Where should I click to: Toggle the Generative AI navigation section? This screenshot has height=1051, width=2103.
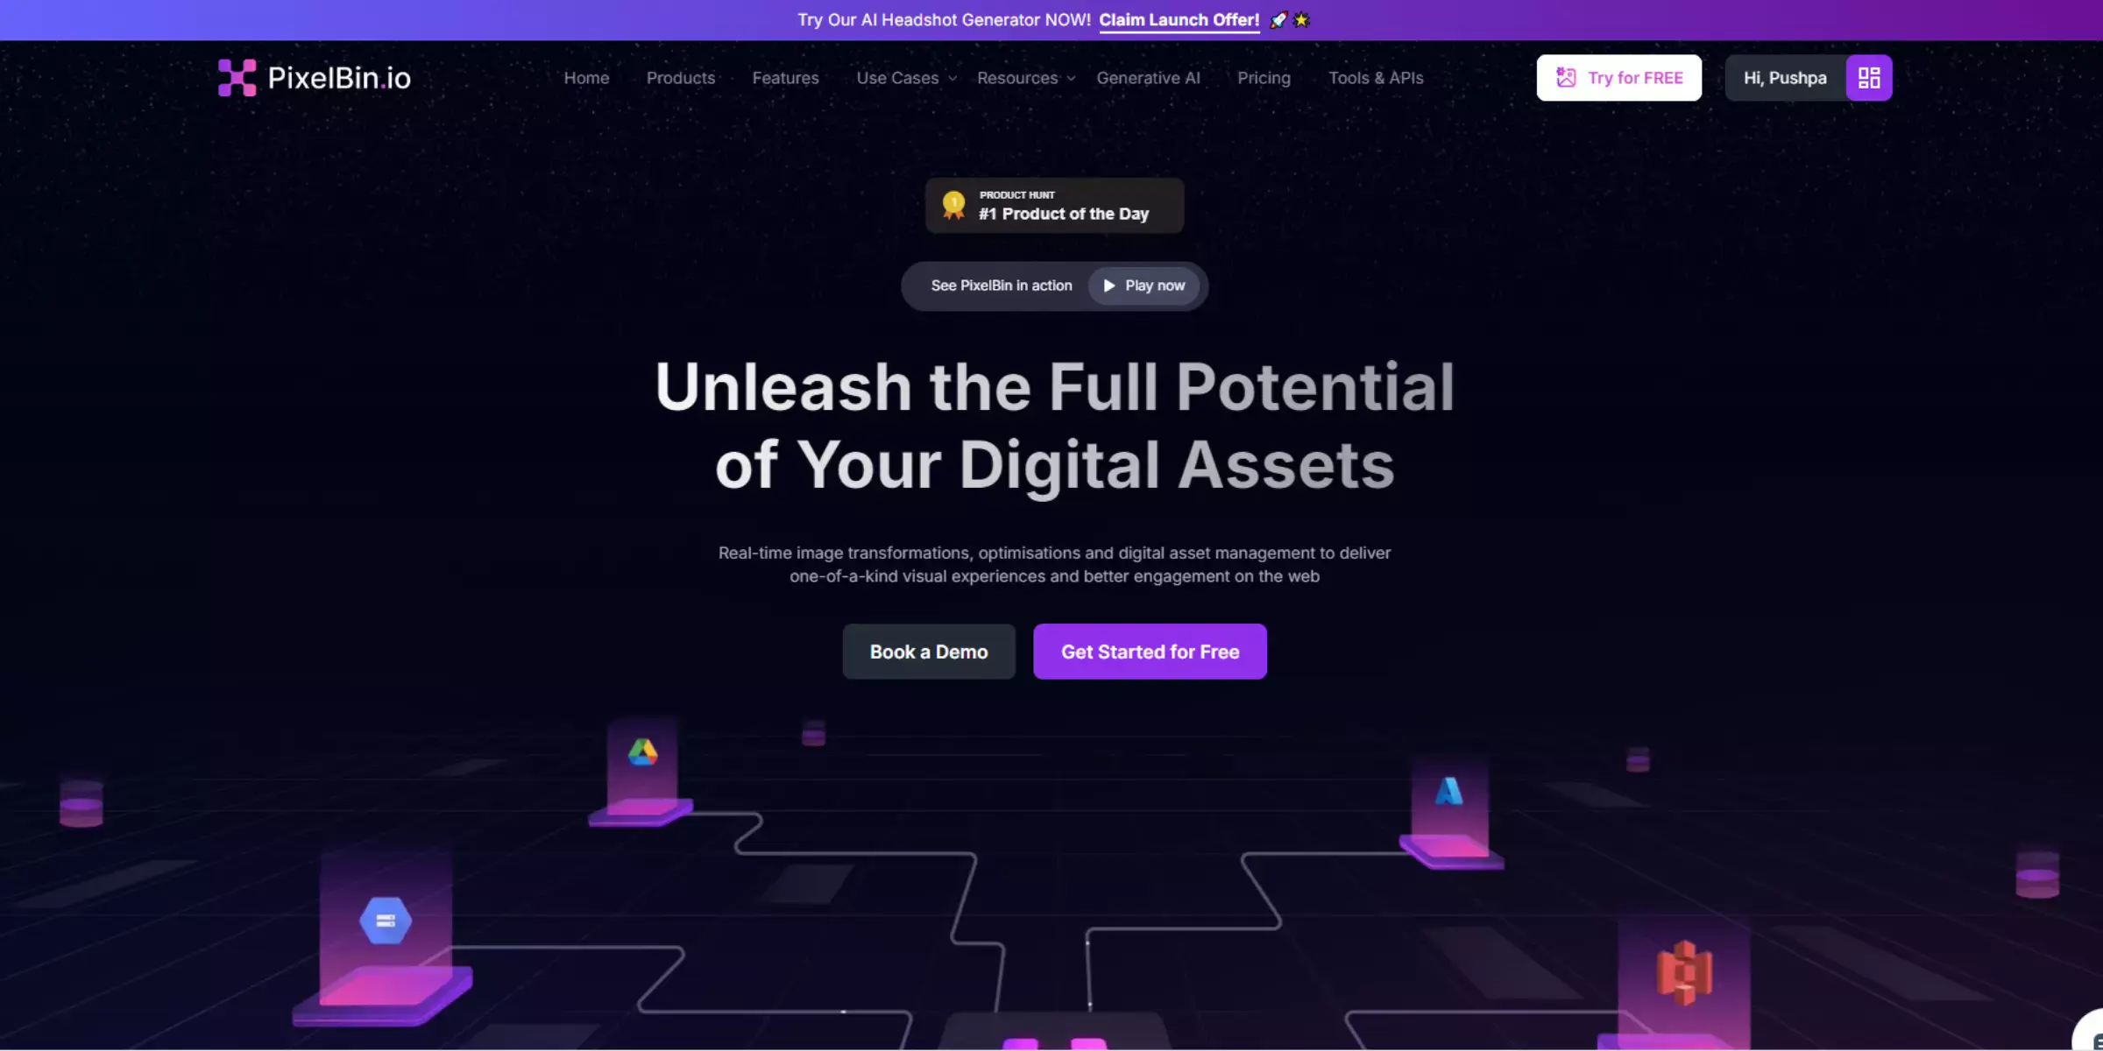[x=1147, y=78]
